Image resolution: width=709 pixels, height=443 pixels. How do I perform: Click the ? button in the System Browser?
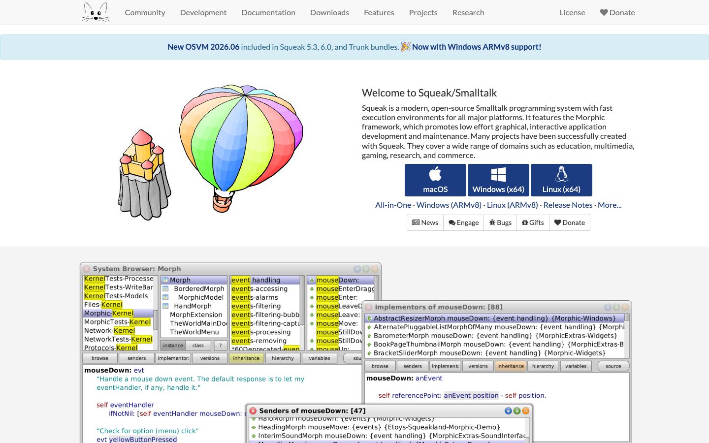click(x=220, y=346)
